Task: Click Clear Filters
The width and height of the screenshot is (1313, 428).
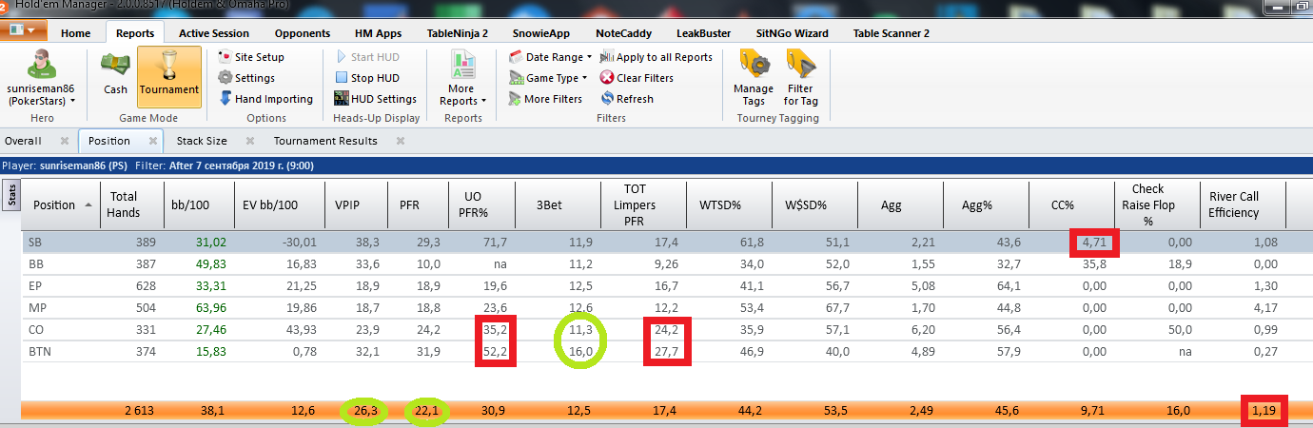Action: [637, 78]
